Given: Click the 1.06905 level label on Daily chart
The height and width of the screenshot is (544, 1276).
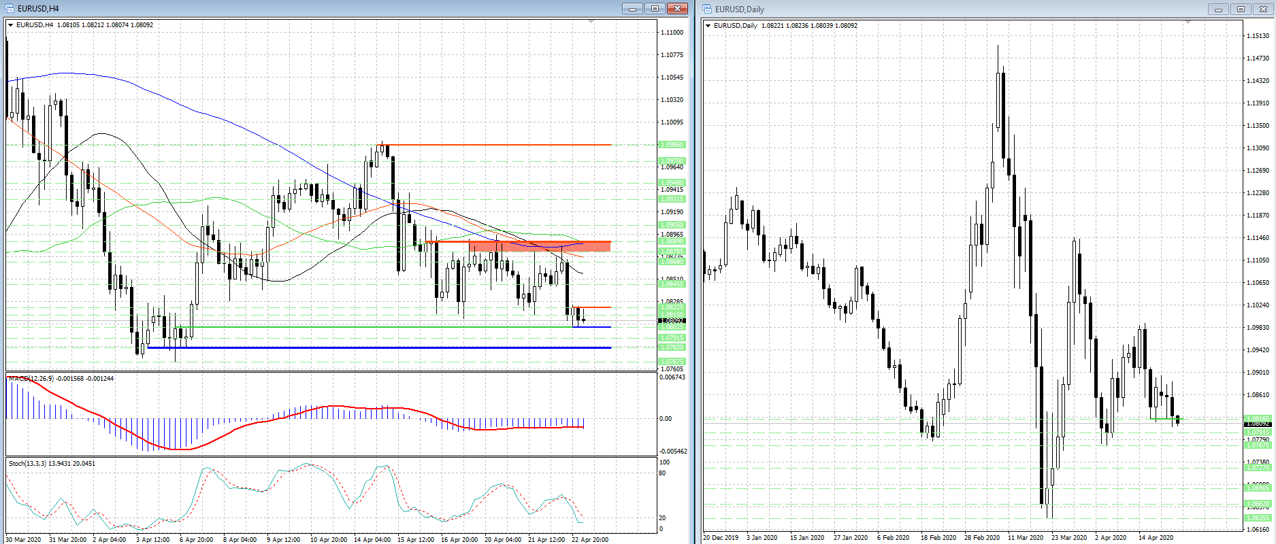Looking at the screenshot, I should (1258, 488).
